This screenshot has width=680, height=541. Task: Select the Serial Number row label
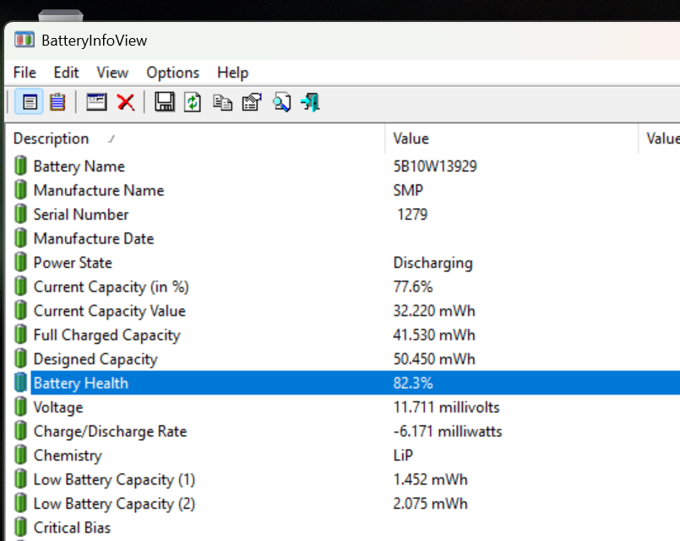[81, 215]
